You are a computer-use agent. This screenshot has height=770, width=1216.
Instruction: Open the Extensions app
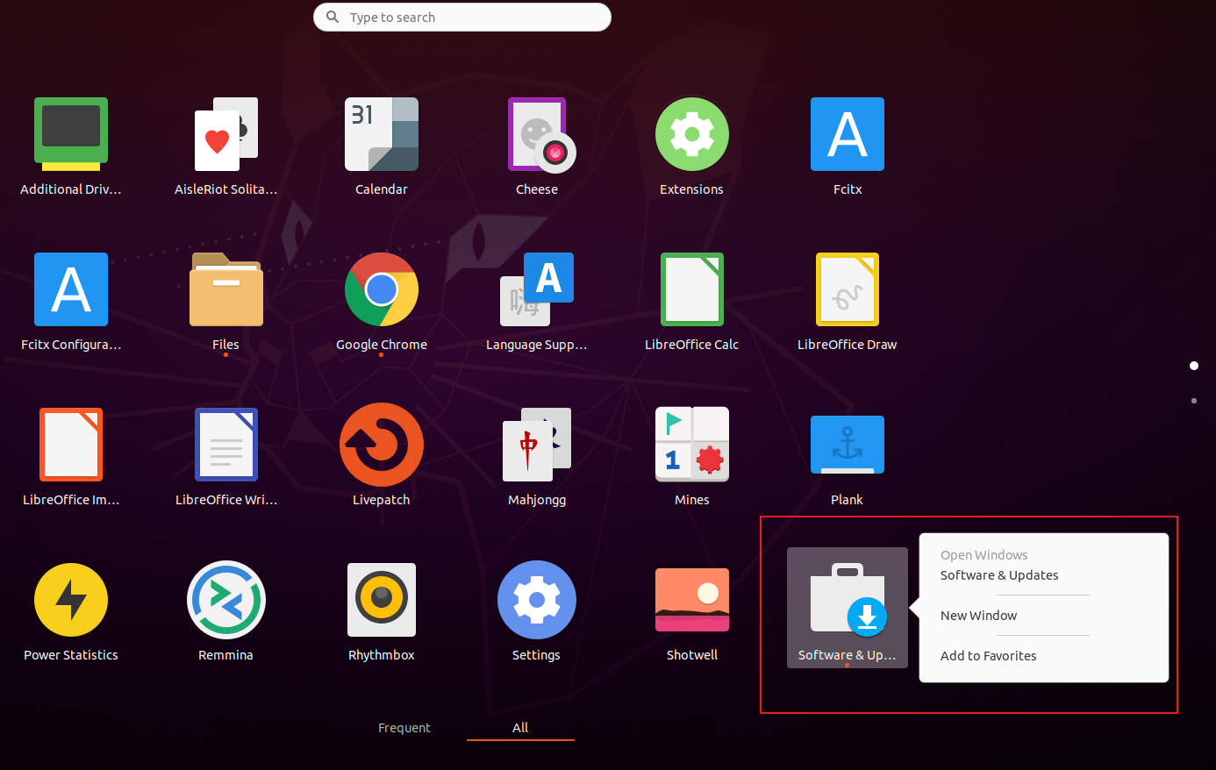[x=692, y=134]
